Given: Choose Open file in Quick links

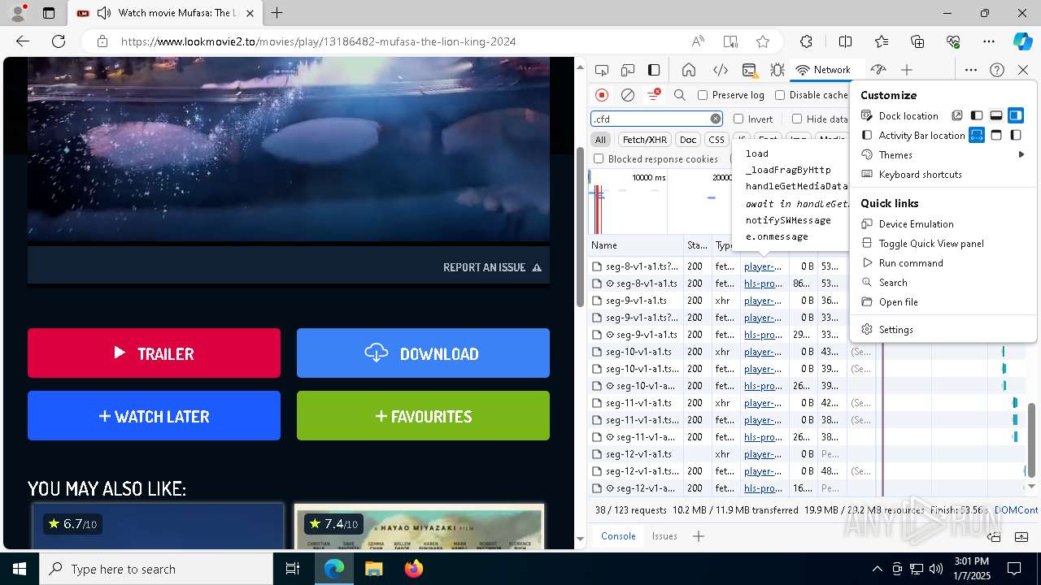Looking at the screenshot, I should pyautogui.click(x=943, y=301).
